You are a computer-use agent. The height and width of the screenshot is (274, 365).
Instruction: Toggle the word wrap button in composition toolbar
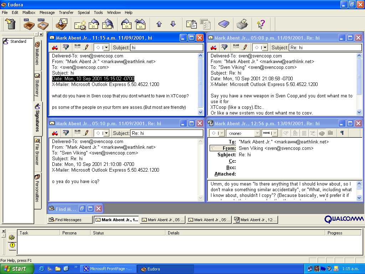coord(304,133)
